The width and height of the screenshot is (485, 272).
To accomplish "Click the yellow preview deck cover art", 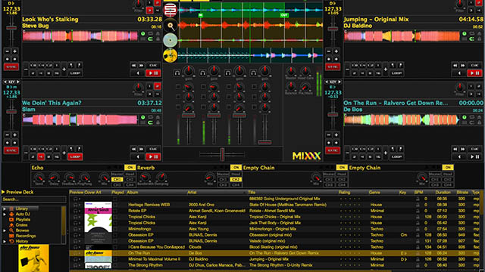I will (x=33, y=258).
